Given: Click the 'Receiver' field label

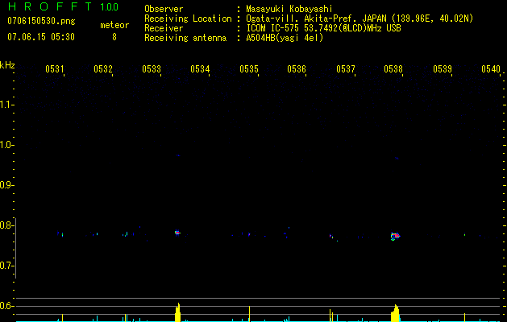Looking at the screenshot, I should [164, 28].
